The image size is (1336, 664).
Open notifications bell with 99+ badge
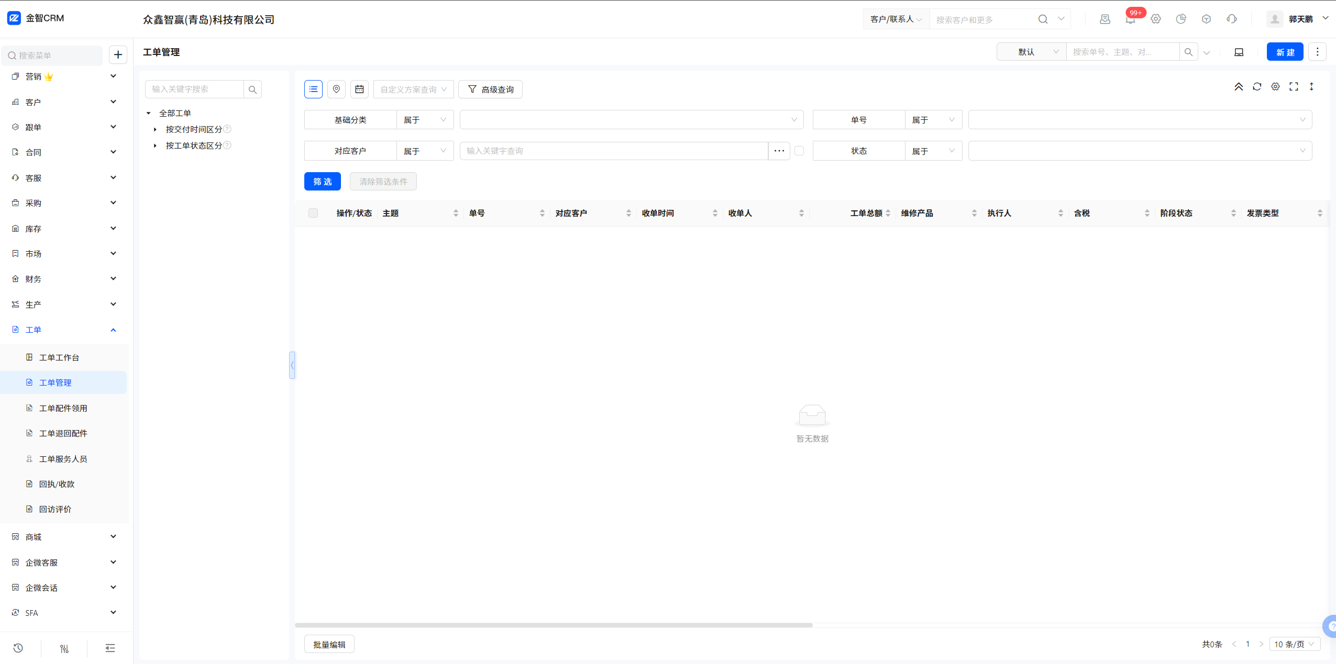click(1130, 19)
